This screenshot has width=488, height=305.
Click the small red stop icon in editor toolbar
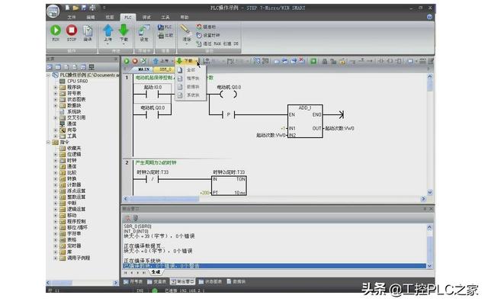pos(135,61)
